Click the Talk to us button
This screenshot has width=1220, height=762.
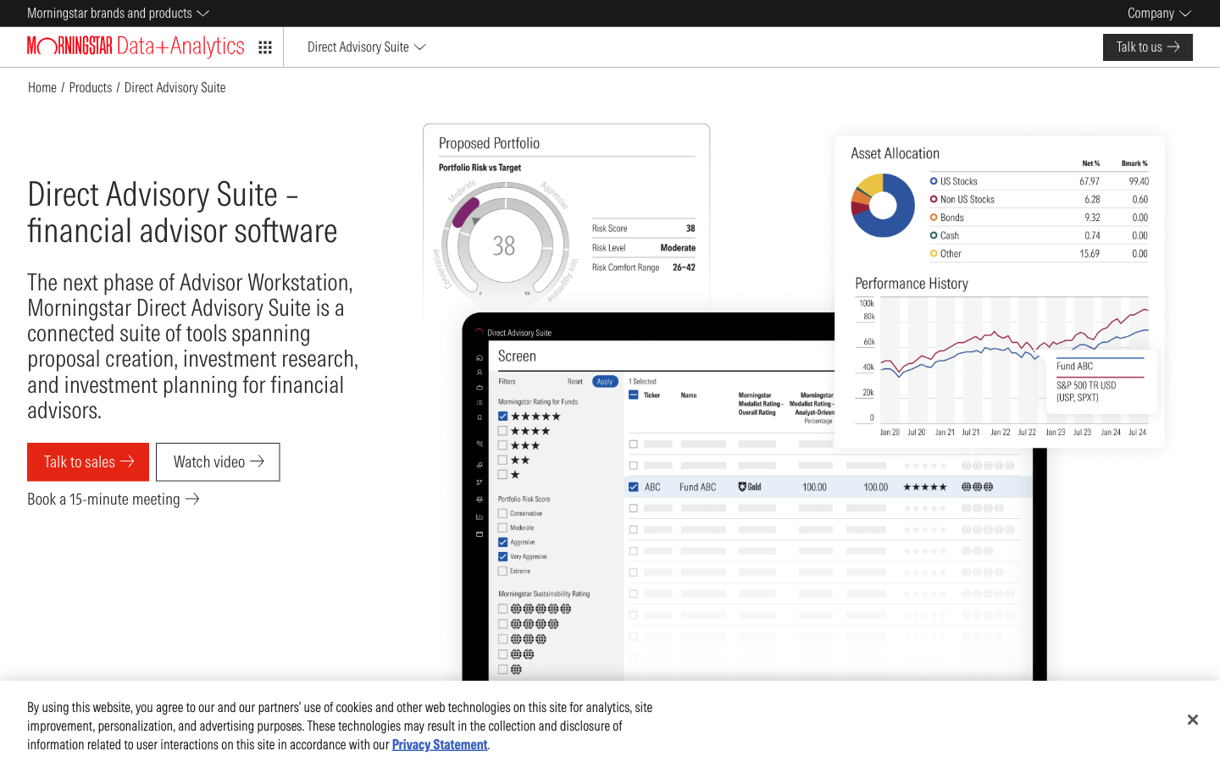pos(1147,47)
